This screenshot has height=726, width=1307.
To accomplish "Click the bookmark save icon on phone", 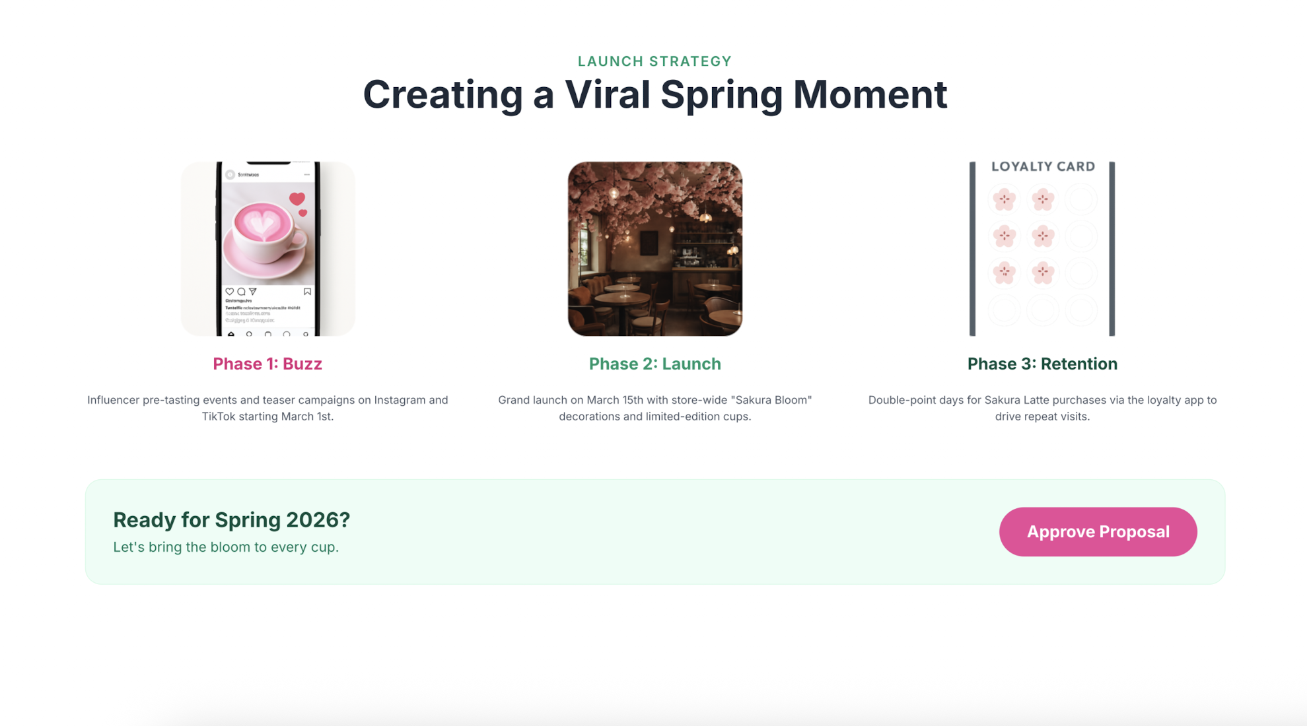I will pos(307,291).
